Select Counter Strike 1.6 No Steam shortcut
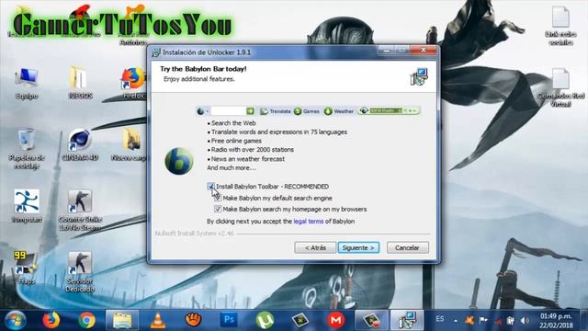 [x=80, y=211]
